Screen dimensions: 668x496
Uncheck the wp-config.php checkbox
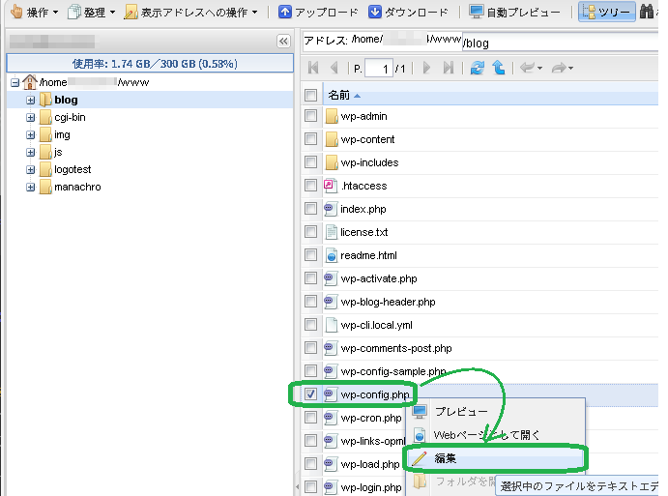310,394
